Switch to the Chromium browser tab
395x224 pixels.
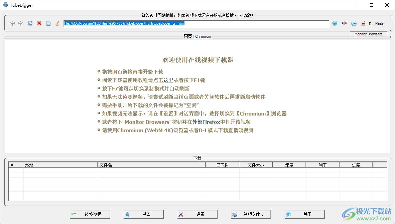point(203,36)
